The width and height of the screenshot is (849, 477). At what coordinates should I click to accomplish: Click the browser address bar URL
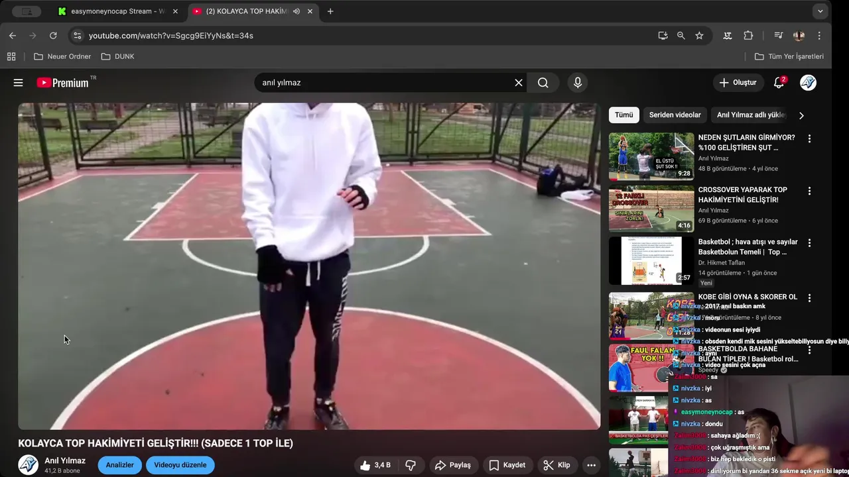171,36
